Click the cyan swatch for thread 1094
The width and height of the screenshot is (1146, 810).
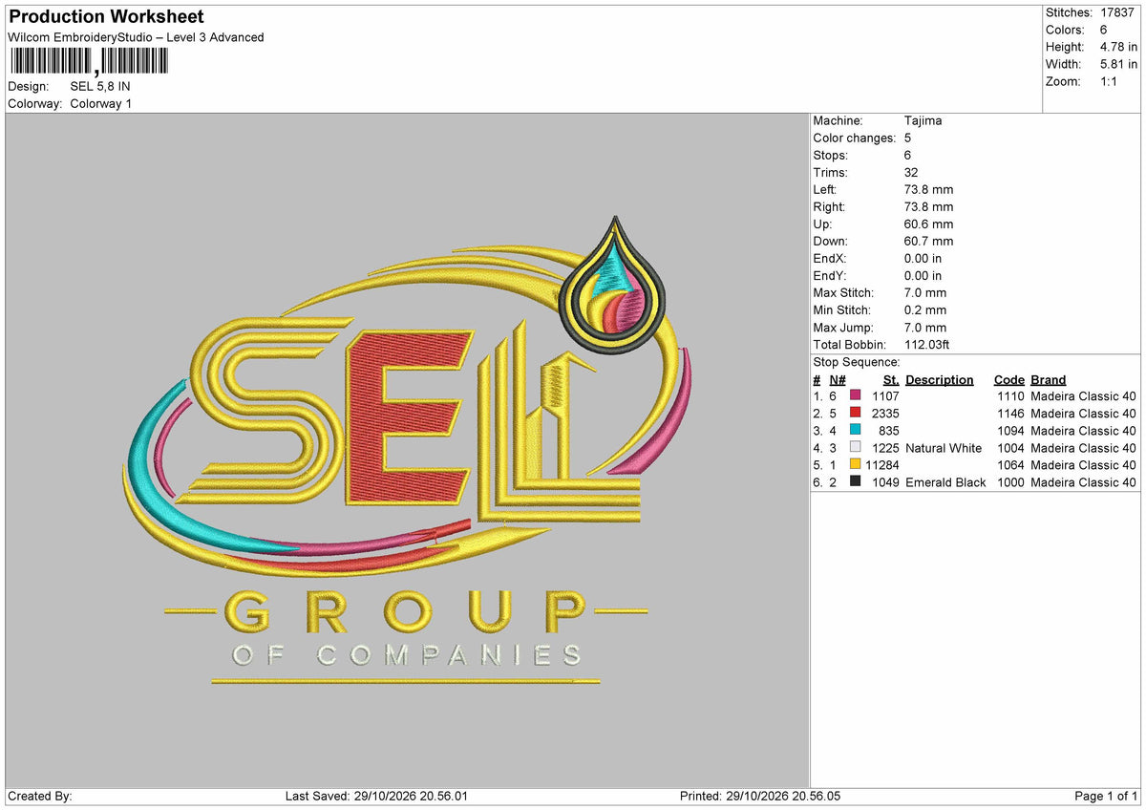(x=856, y=431)
